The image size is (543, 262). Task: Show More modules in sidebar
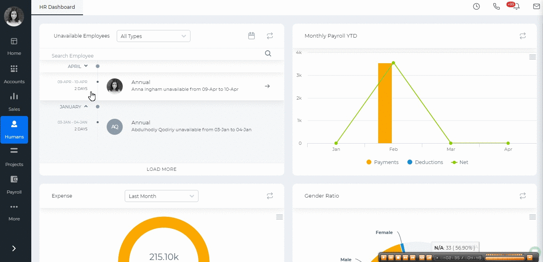coord(14,212)
